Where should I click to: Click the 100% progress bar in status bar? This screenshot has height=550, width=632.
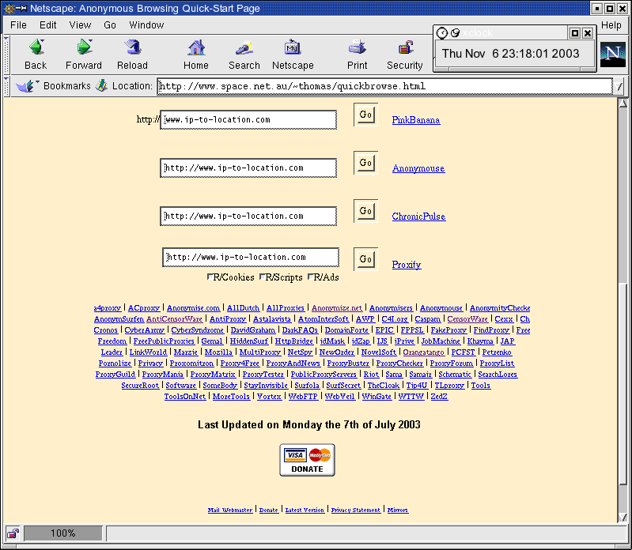[62, 533]
